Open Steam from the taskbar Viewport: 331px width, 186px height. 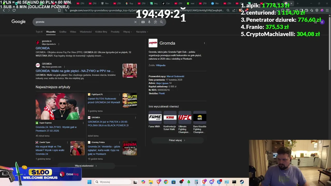click(242, 182)
